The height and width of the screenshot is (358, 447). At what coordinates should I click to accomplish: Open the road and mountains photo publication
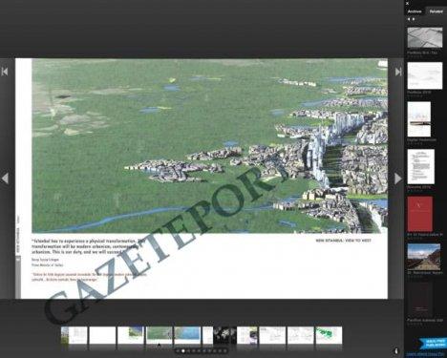[x=424, y=257]
